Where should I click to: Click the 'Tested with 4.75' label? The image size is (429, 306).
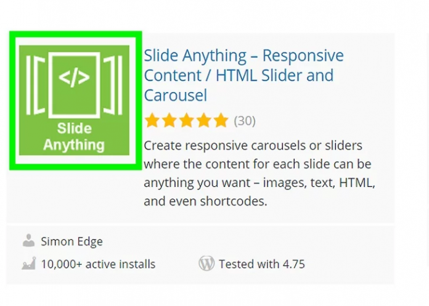[x=261, y=264]
